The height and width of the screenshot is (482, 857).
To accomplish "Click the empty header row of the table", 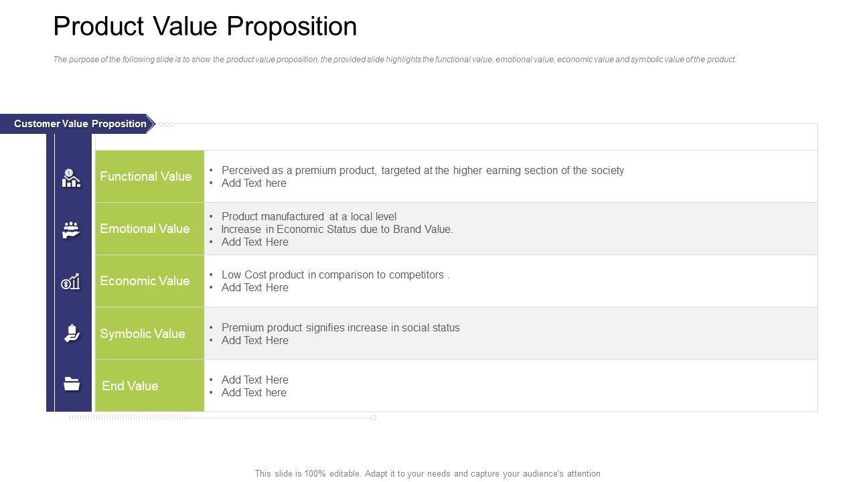I will click(x=456, y=137).
